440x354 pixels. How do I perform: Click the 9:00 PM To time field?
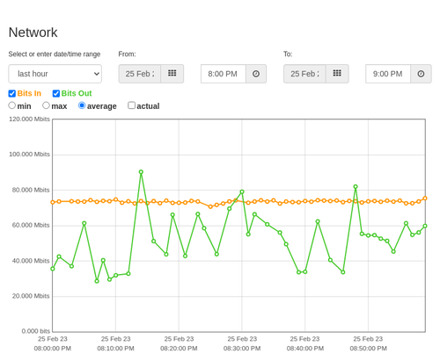click(x=388, y=74)
